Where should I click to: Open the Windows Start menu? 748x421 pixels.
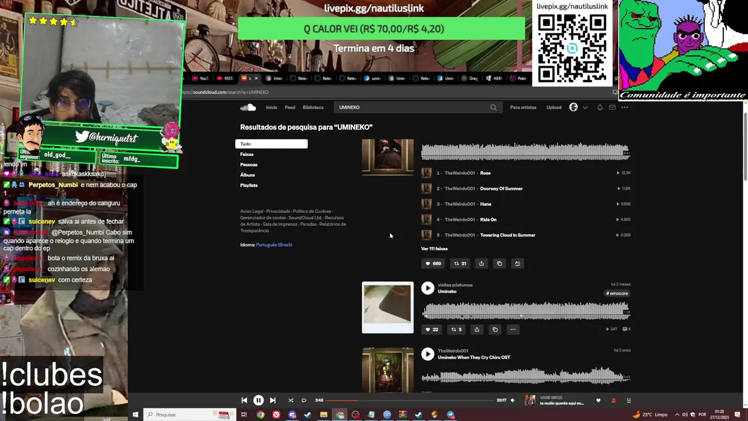(x=135, y=415)
